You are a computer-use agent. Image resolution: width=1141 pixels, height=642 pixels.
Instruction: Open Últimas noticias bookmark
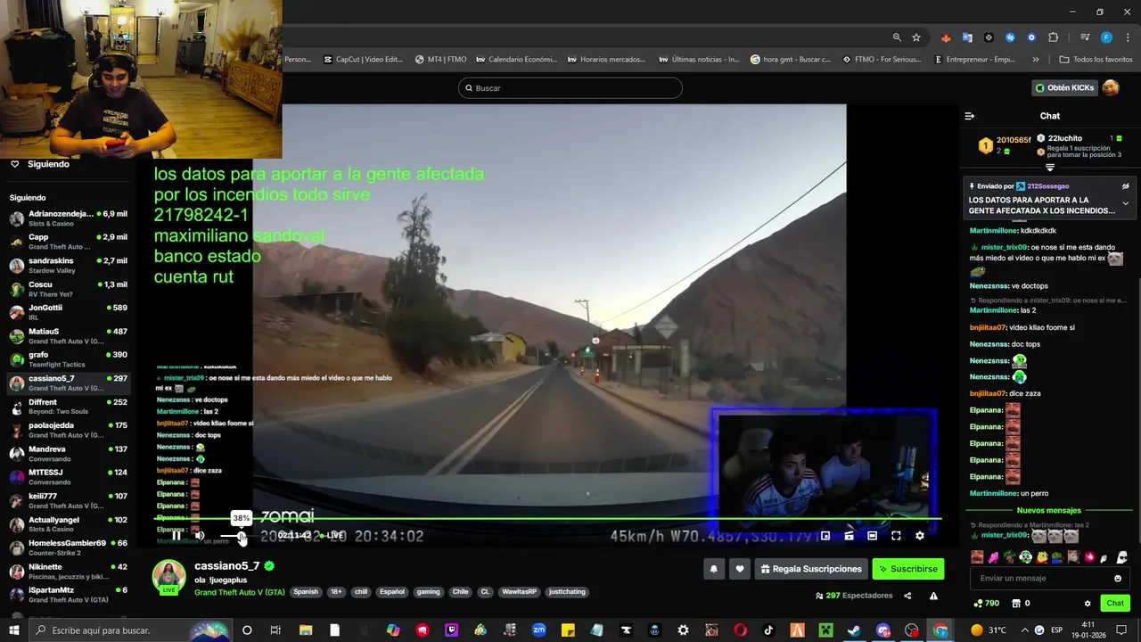tap(699, 60)
